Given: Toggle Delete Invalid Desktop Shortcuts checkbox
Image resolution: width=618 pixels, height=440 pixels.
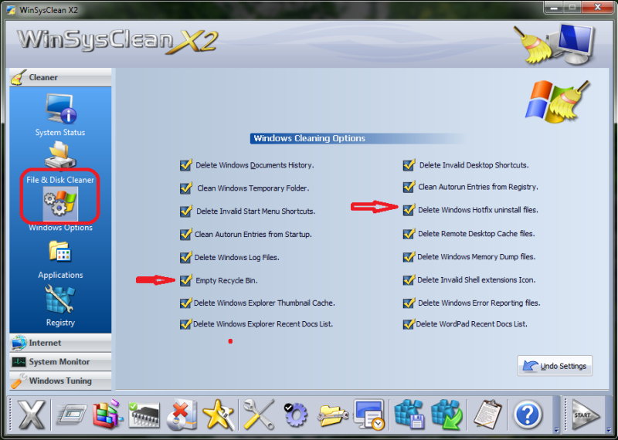Looking at the screenshot, I should [x=409, y=165].
